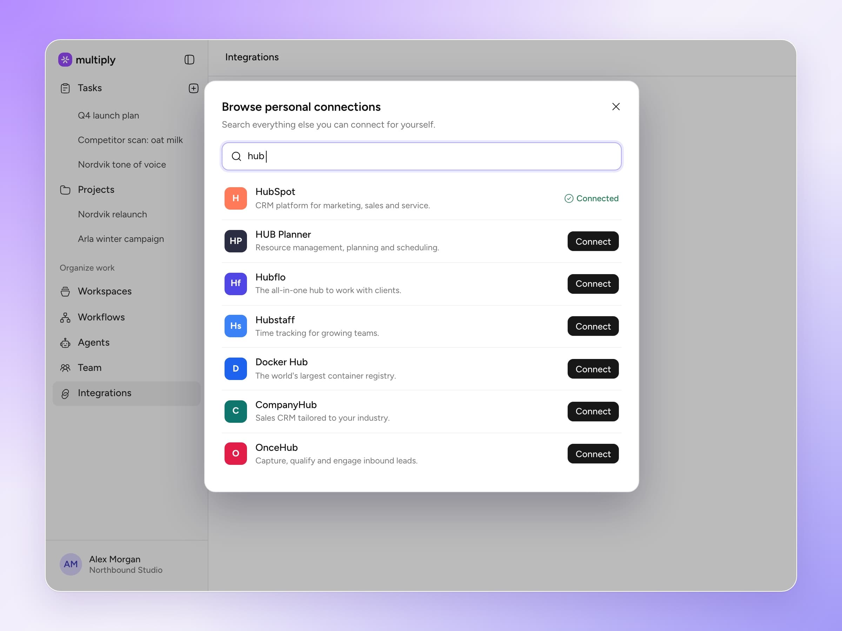
Task: Click the OnceHub O icon
Action: [236, 453]
